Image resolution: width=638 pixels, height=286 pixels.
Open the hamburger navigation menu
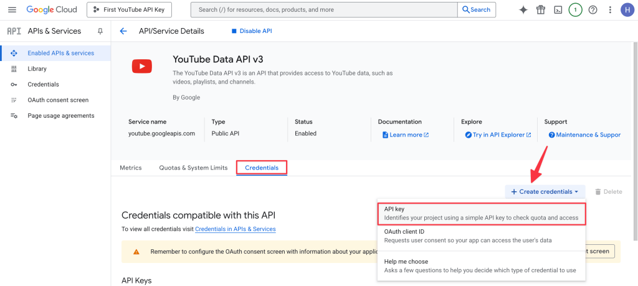click(12, 10)
